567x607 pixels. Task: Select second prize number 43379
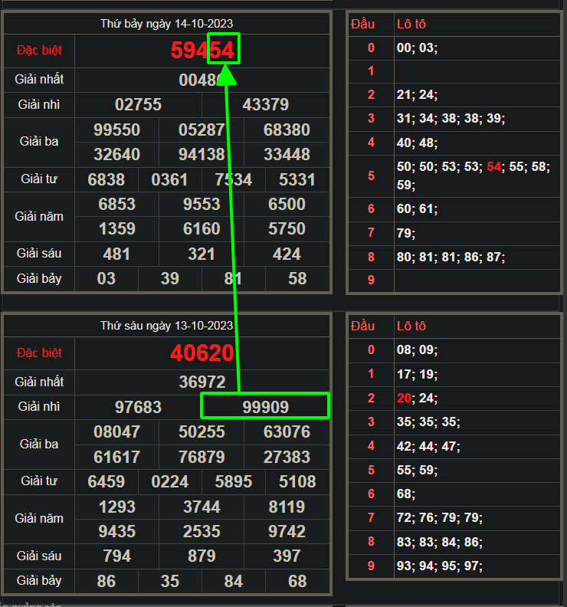click(265, 104)
